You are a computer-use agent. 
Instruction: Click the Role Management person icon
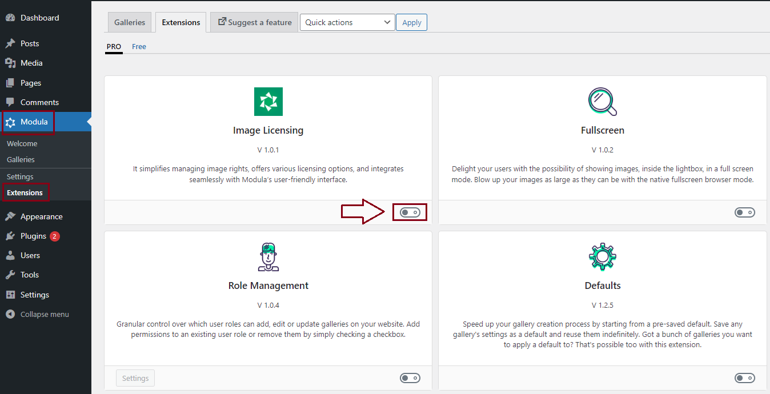coord(268,257)
